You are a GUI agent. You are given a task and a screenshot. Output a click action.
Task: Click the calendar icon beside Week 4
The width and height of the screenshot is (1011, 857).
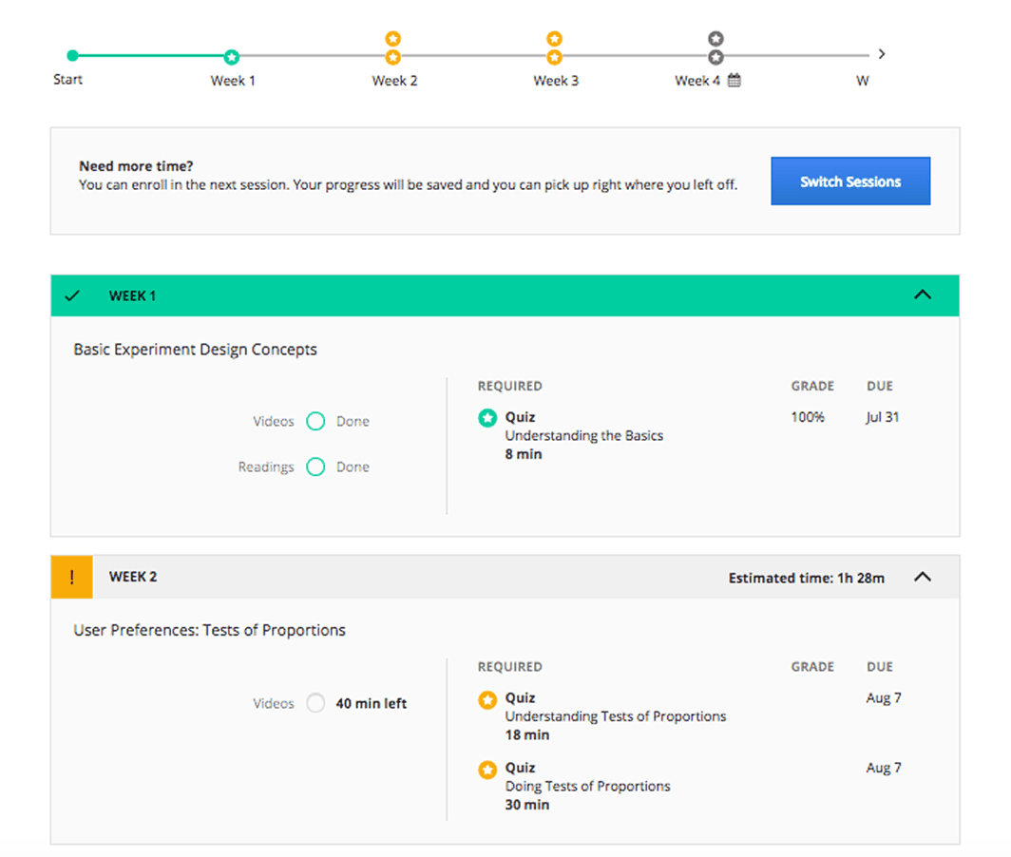tap(734, 81)
